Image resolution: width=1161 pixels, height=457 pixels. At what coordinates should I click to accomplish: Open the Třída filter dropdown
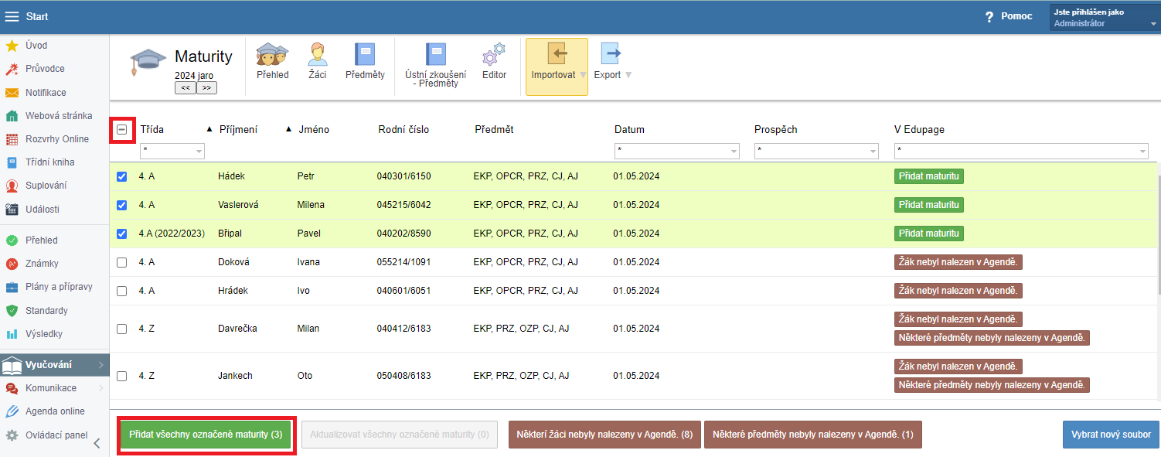pos(172,151)
